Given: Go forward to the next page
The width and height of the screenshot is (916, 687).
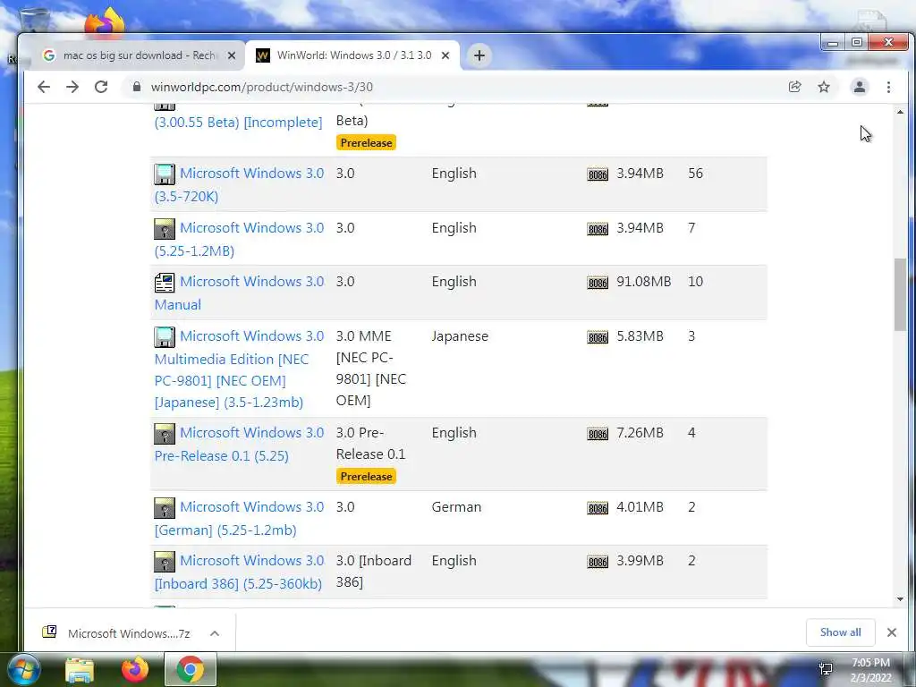Looking at the screenshot, I should [x=72, y=87].
